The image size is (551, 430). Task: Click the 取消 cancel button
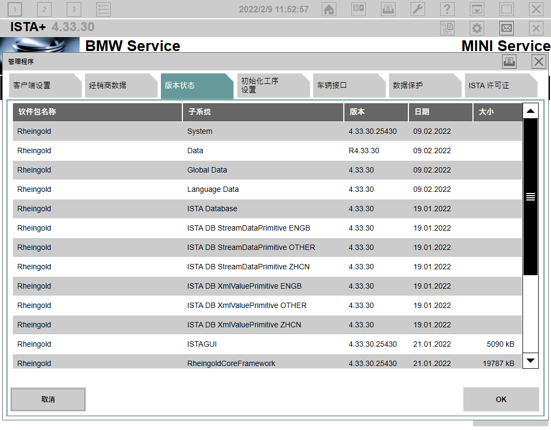(x=48, y=399)
